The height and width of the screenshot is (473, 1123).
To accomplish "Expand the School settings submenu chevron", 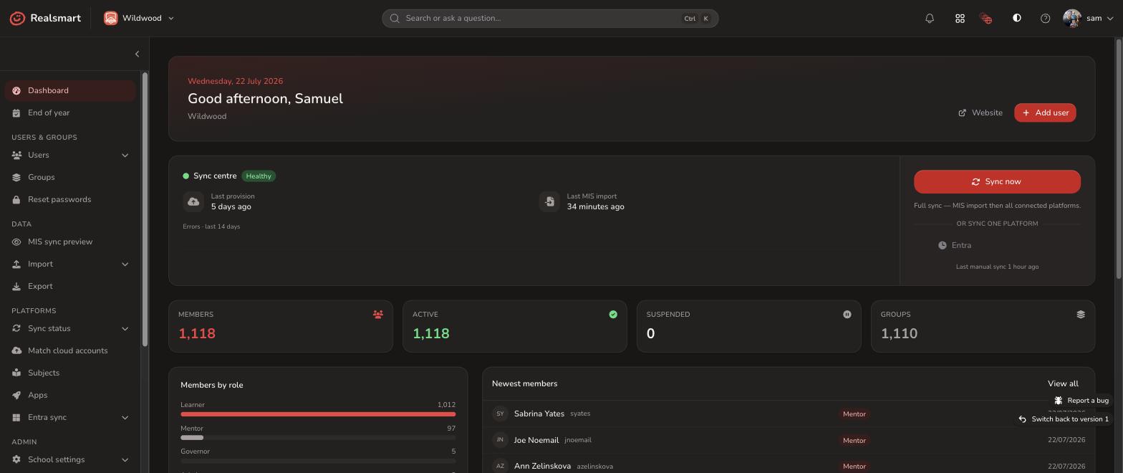I will click(125, 459).
